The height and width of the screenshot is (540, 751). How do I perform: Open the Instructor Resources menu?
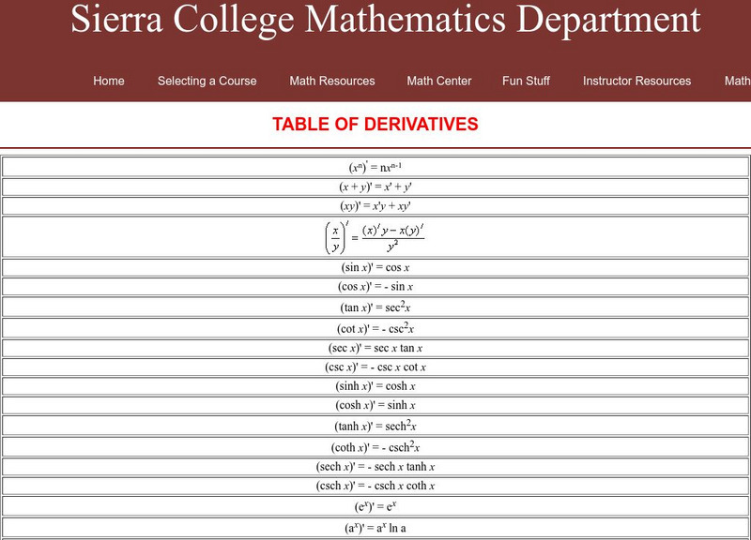coord(636,81)
